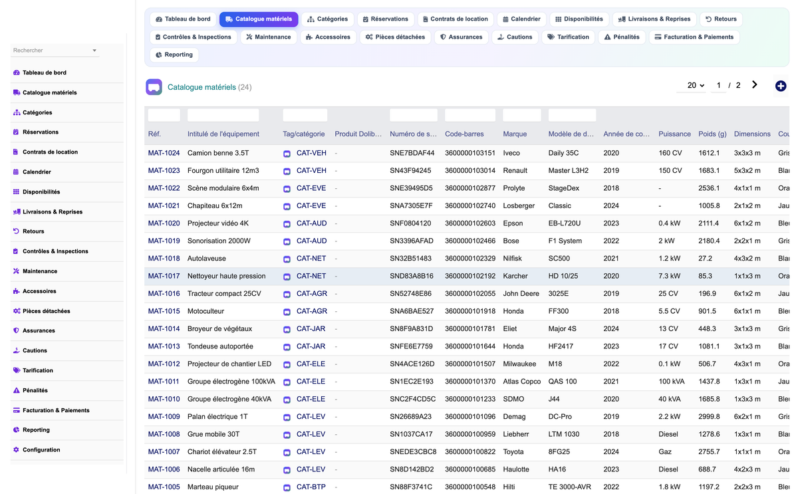Image resolution: width=798 pixels, height=494 pixels.
Task: Click Tarification tag icon in sidebar
Action: click(x=17, y=370)
